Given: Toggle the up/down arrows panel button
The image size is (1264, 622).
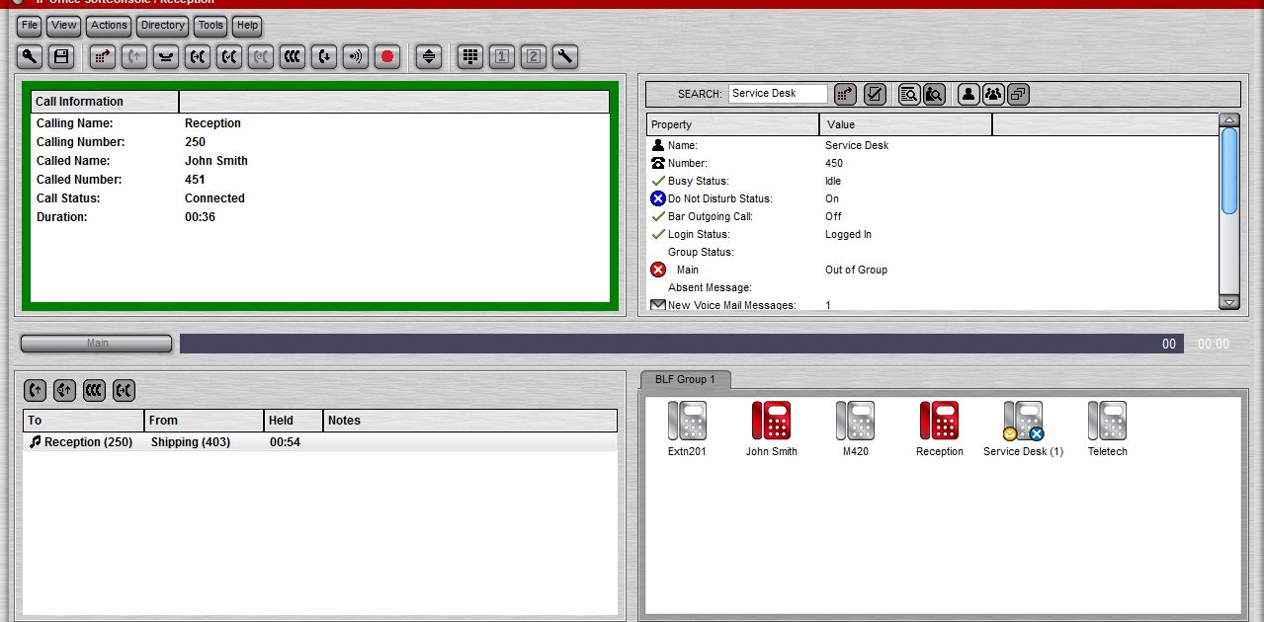Looking at the screenshot, I should (x=428, y=57).
